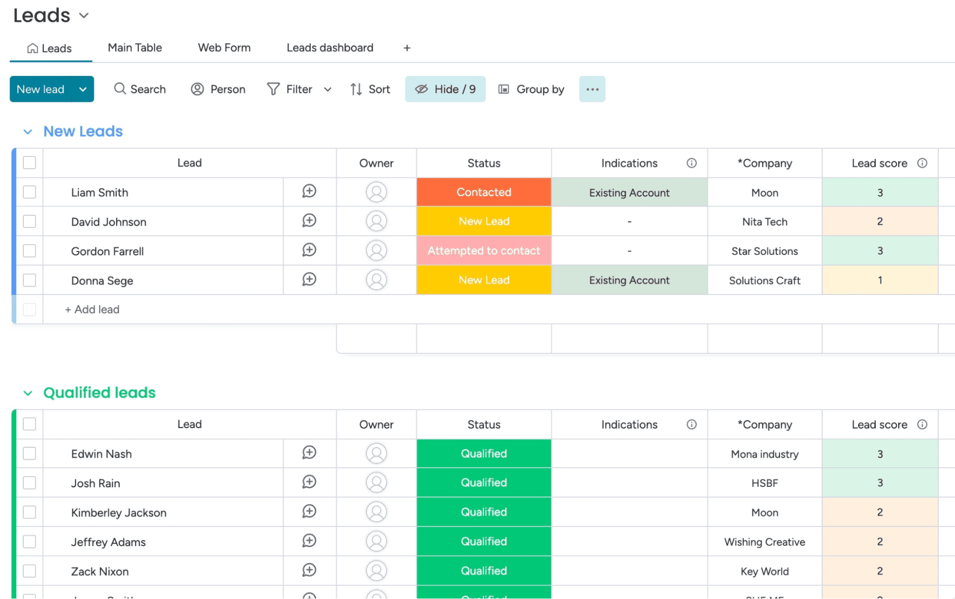Add a new board view with plus

click(x=407, y=48)
